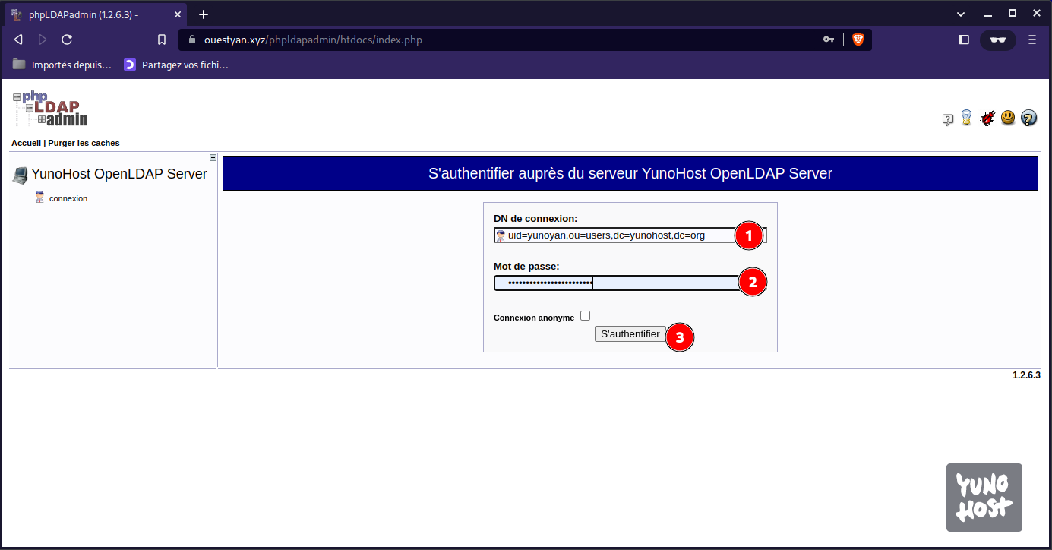1052x550 pixels.
Task: Open the light bulb feature request icon
Action: [x=967, y=118]
